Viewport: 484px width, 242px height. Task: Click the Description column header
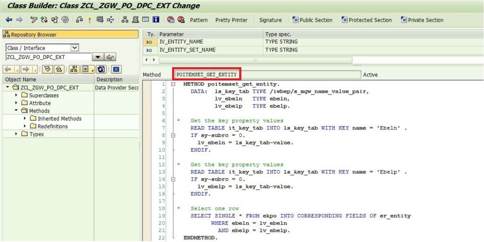tap(116, 79)
